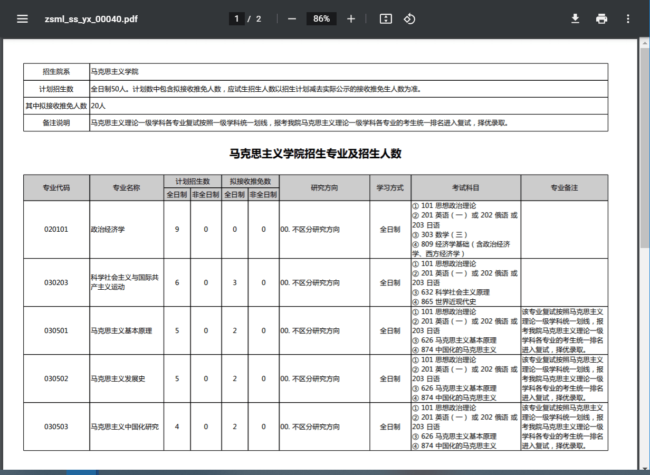
Task: Click the zsml_ss_yx_00040.pdf file title
Action: (91, 19)
